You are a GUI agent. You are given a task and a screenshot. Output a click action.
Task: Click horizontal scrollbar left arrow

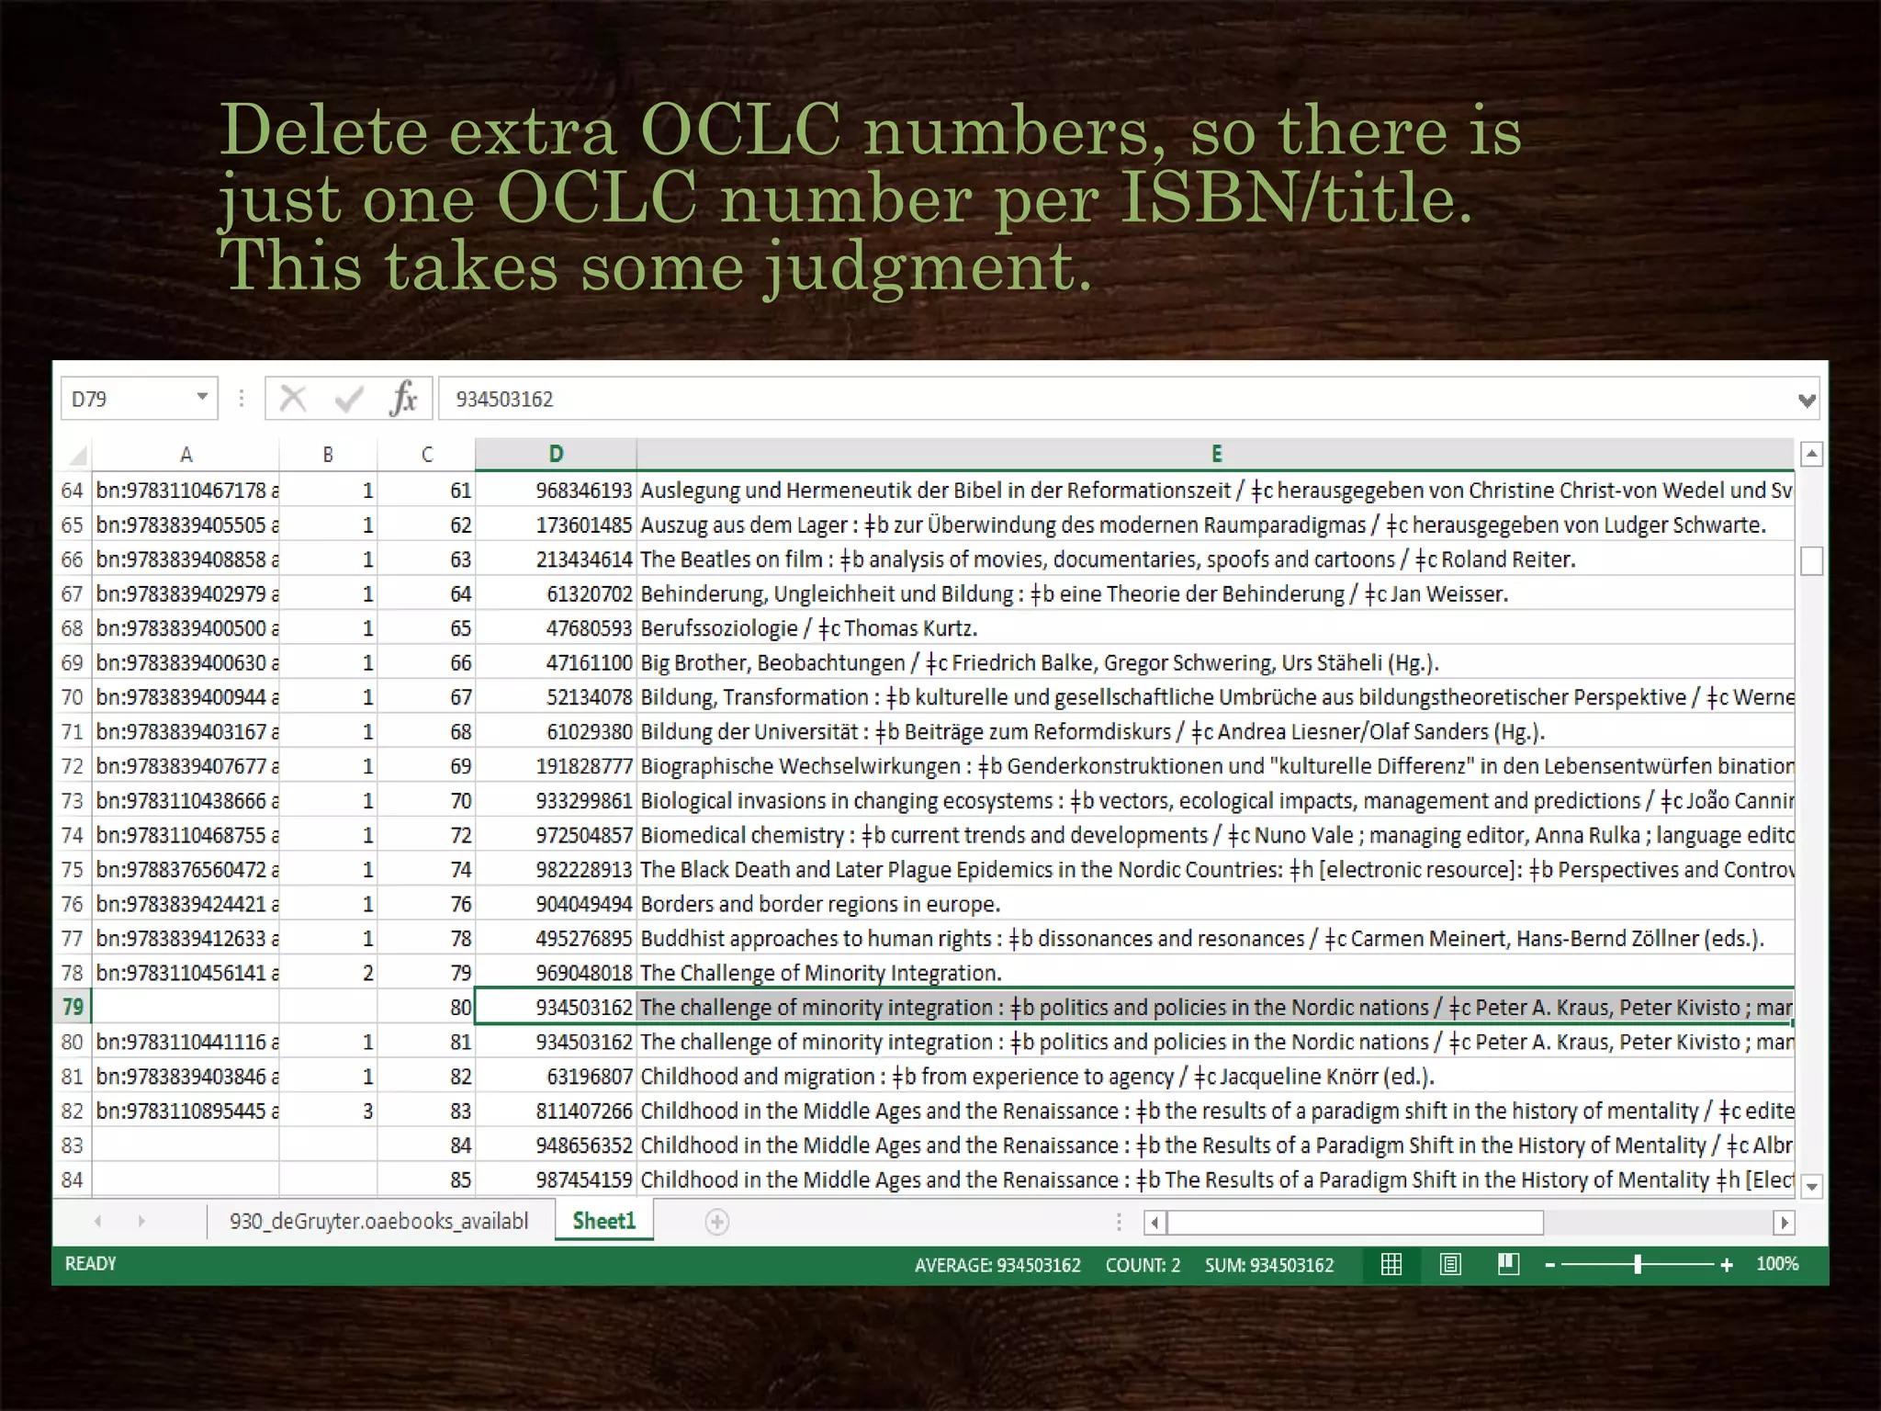[x=1155, y=1223]
